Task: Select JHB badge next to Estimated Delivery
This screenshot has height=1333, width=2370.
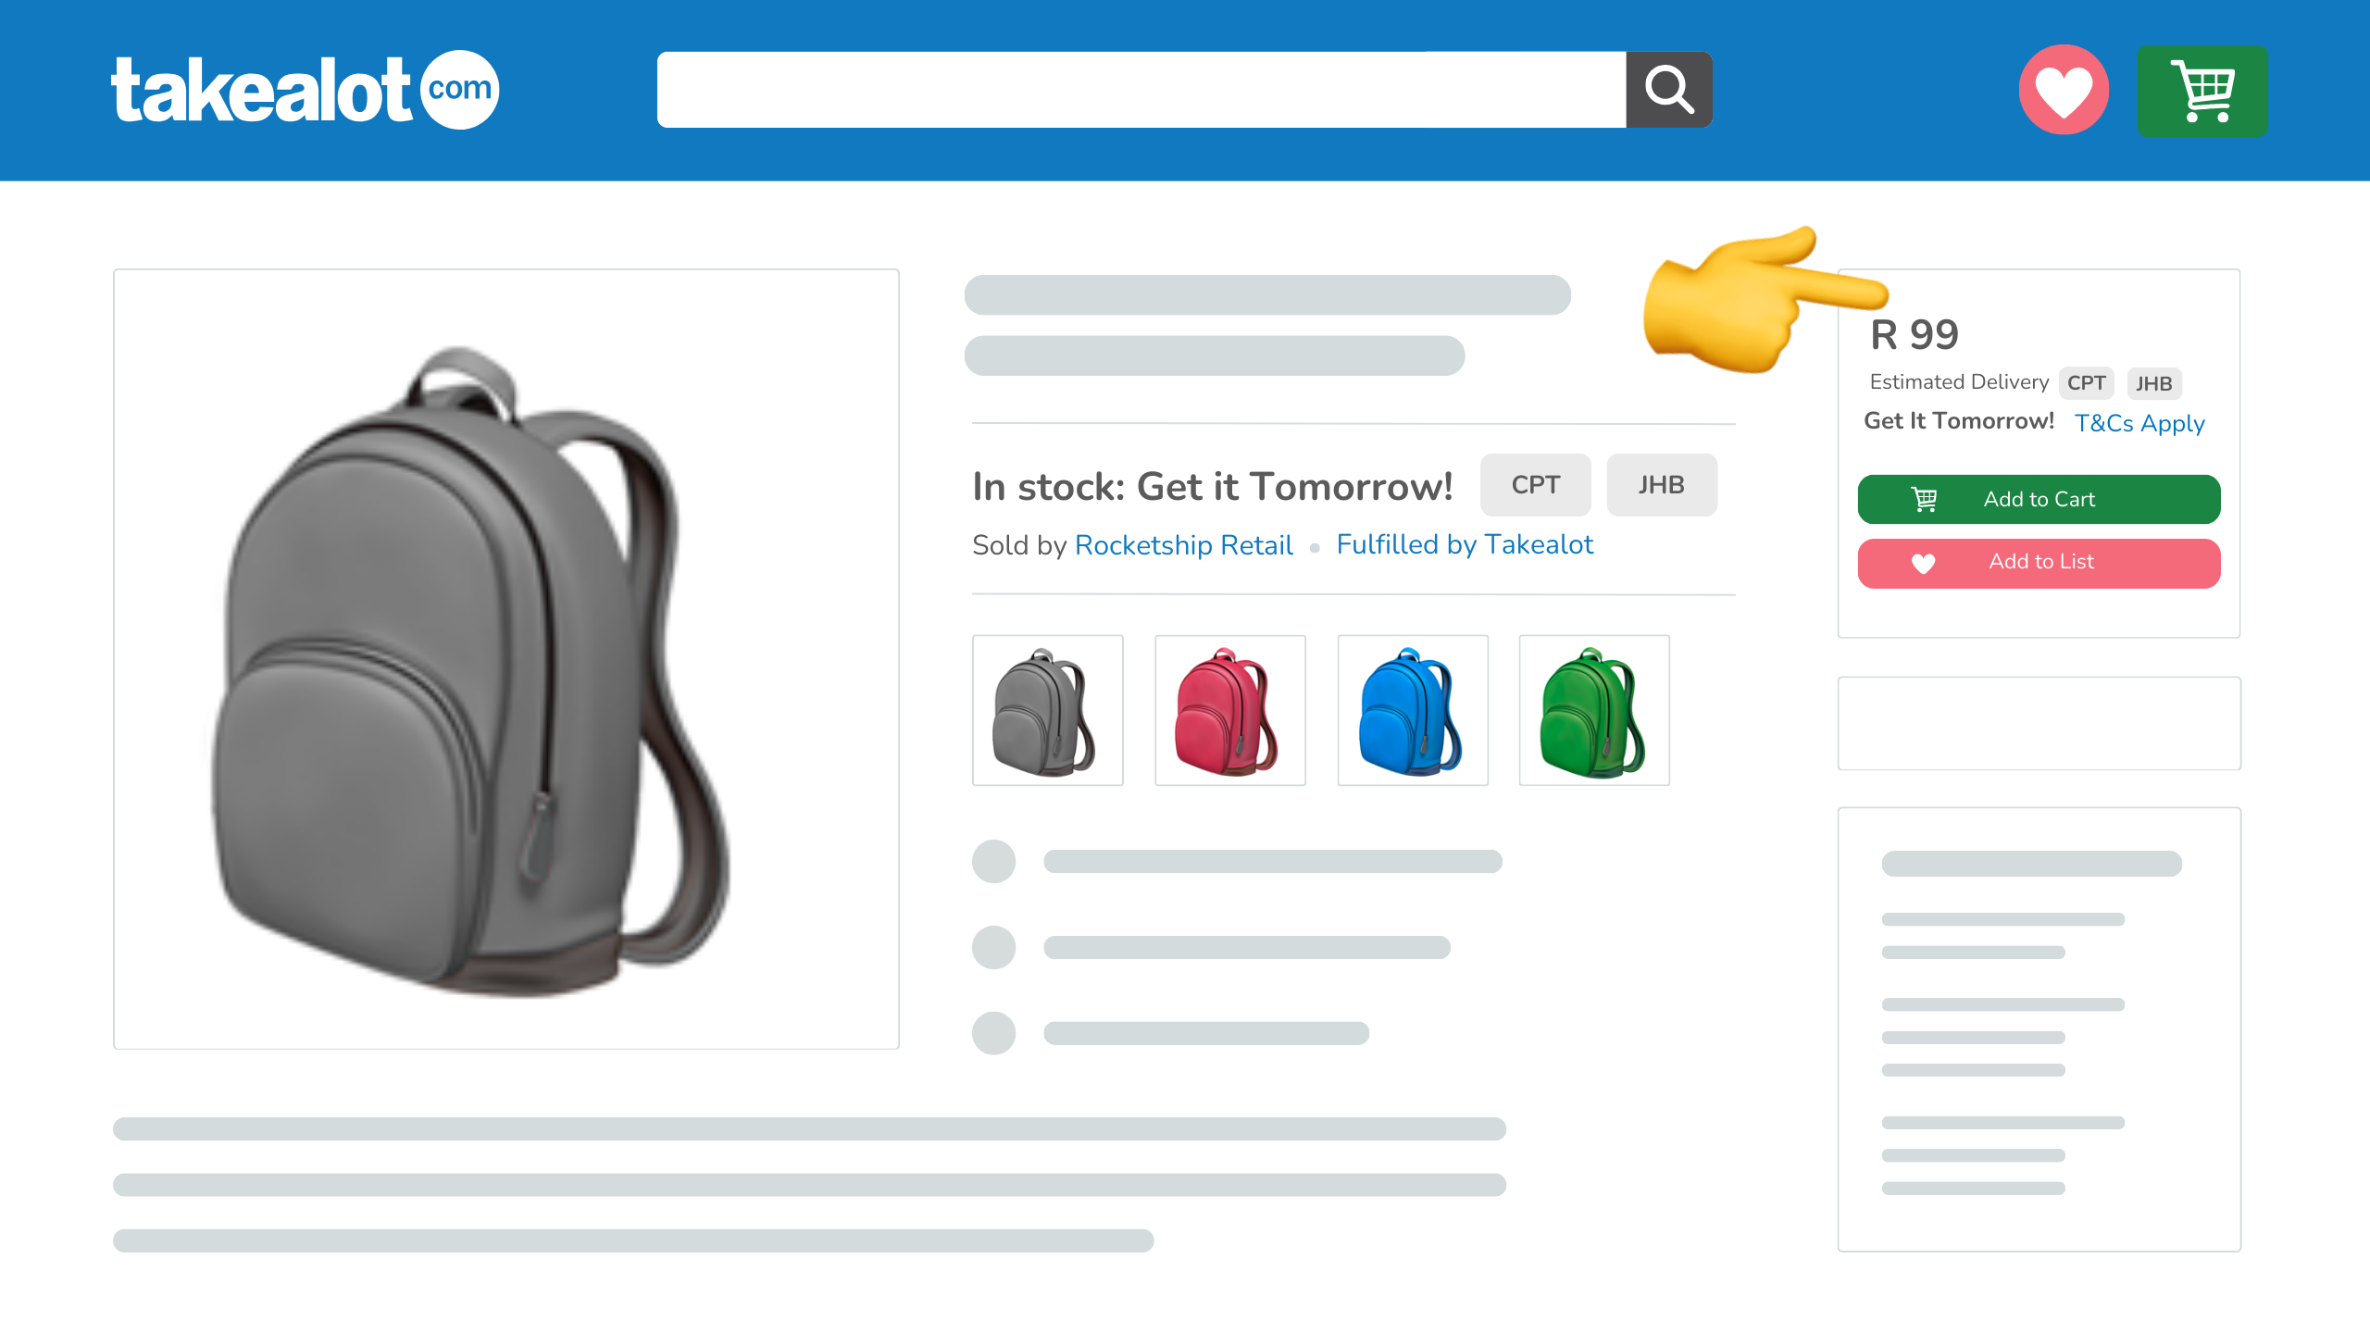Action: pyautogui.click(x=2154, y=383)
